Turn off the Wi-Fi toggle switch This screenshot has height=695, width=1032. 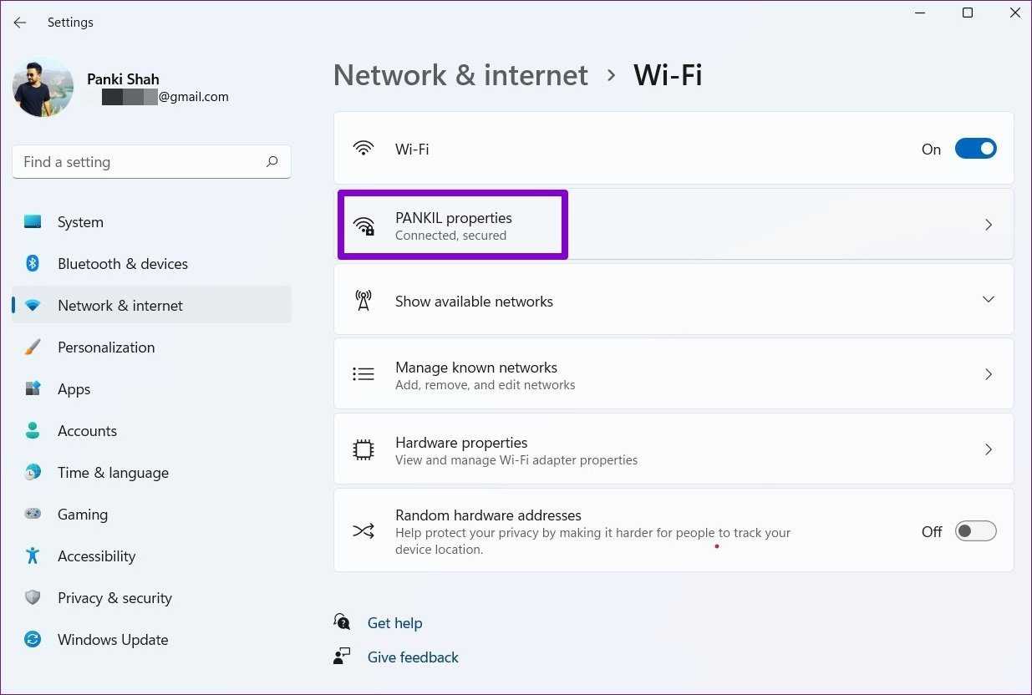click(x=975, y=149)
